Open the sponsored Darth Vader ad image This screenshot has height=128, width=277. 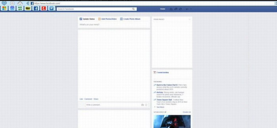click(x=172, y=121)
